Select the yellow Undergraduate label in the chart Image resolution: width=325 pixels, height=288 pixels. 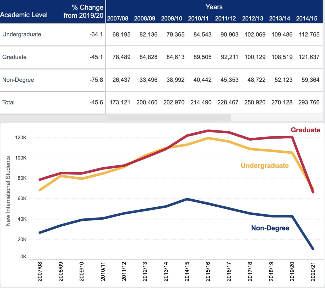(265, 166)
